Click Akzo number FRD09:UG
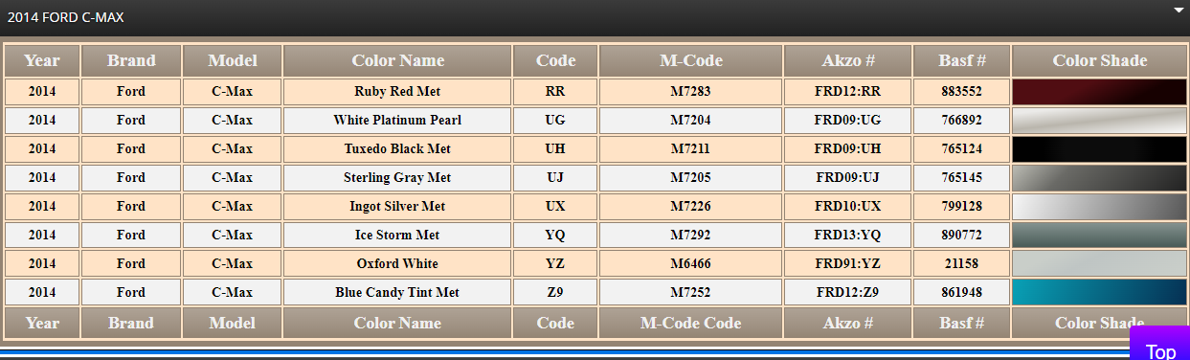 [x=848, y=121]
